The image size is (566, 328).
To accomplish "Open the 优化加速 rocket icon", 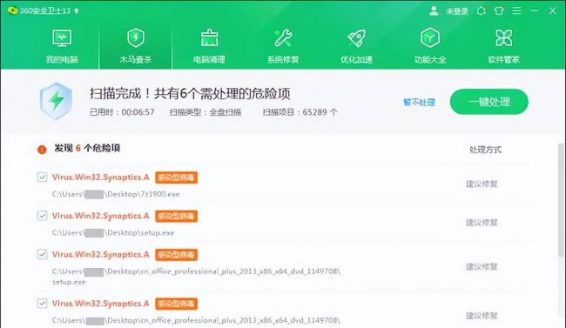I will coord(357,38).
